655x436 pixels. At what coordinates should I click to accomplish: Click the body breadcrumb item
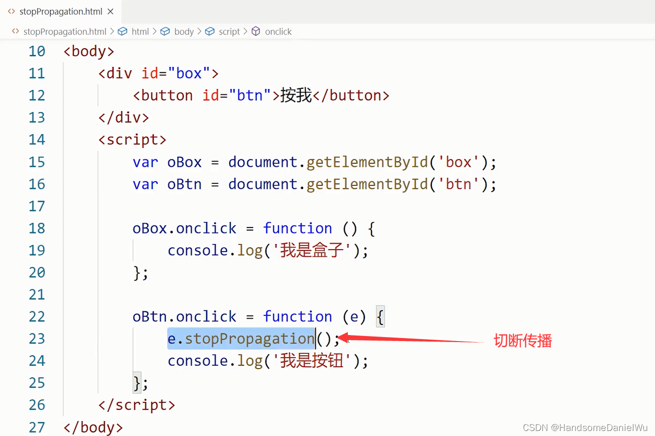coord(185,31)
